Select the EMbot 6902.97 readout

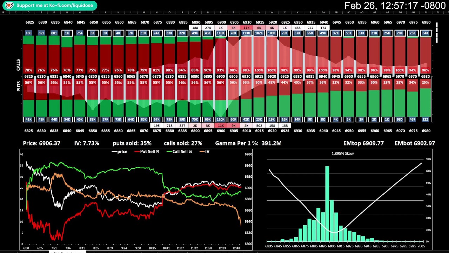click(415, 143)
